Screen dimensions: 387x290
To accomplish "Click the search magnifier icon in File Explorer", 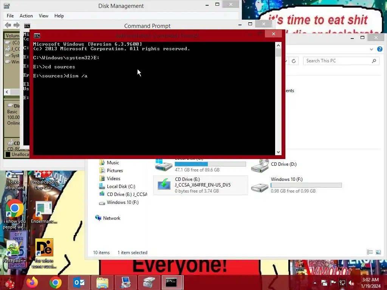I will pyautogui.click(x=374, y=61).
